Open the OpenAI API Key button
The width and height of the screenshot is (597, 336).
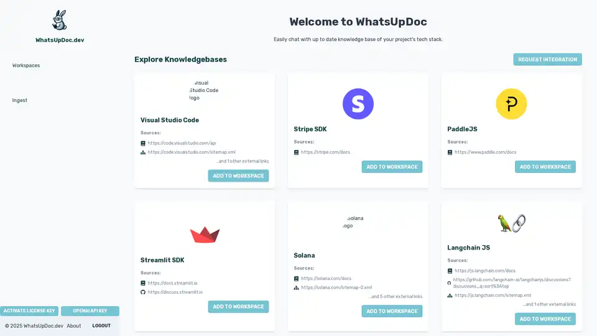click(x=90, y=311)
